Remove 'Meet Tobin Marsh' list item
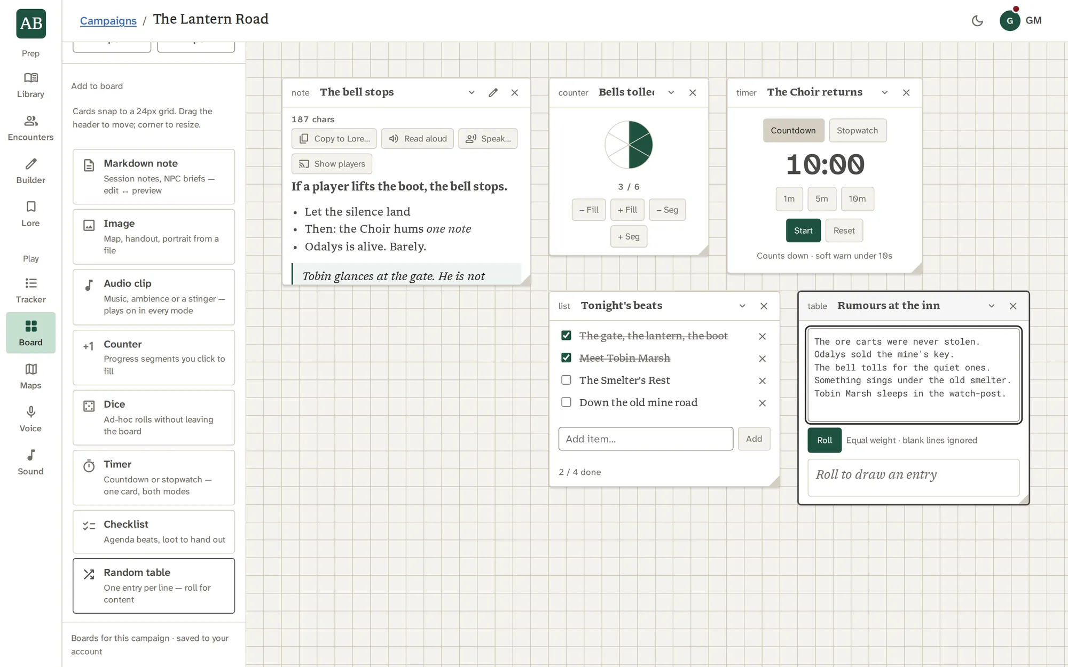 coord(762,359)
